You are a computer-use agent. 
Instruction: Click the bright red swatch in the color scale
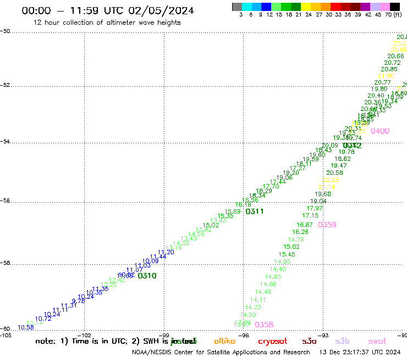(335, 7)
